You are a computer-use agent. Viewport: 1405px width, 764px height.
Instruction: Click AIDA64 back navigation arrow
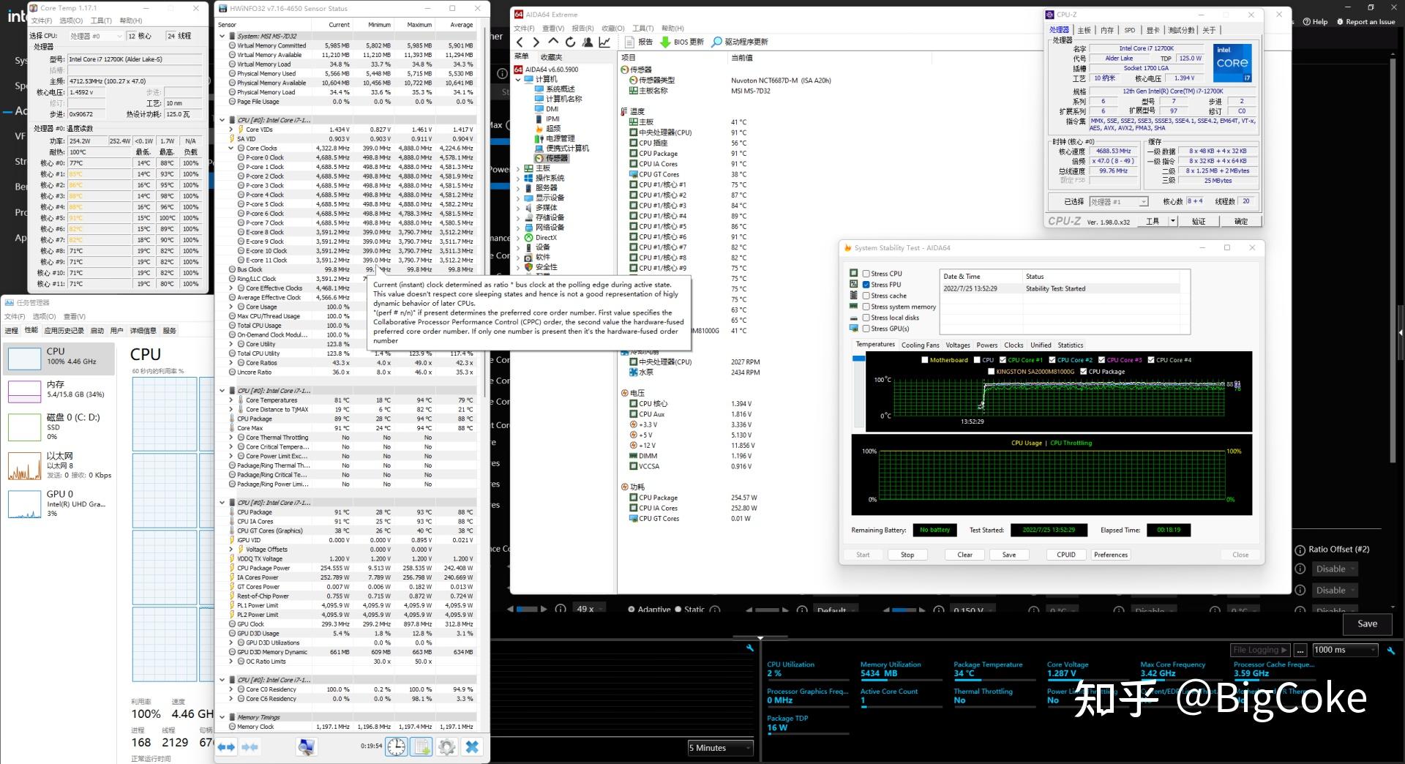tap(520, 42)
